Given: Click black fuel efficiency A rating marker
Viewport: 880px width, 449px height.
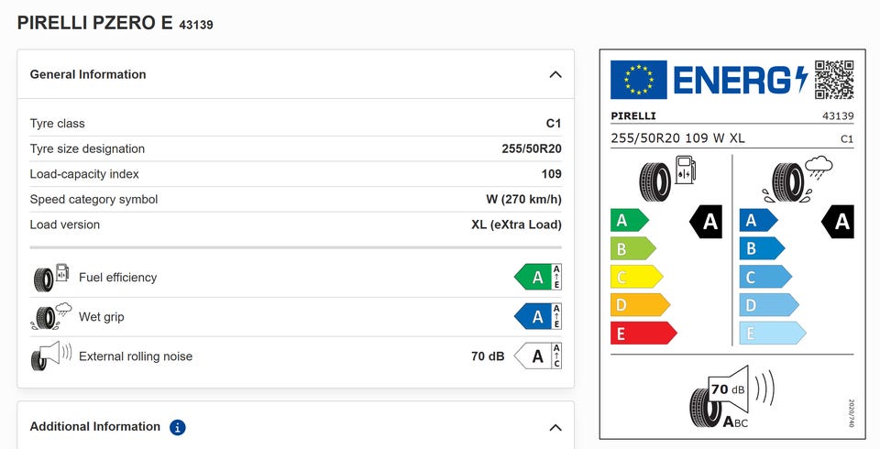Looking at the screenshot, I should 706,221.
